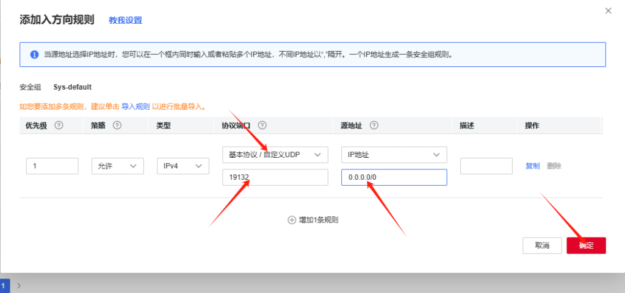Close the add inbound rule dialog
Screen dimensions: 625x293
608,11
